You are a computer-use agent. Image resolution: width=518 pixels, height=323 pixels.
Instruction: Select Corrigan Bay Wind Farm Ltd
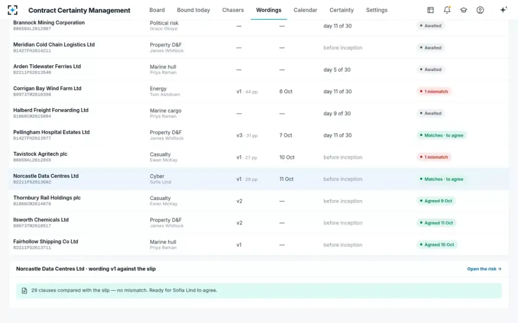(x=47, y=88)
